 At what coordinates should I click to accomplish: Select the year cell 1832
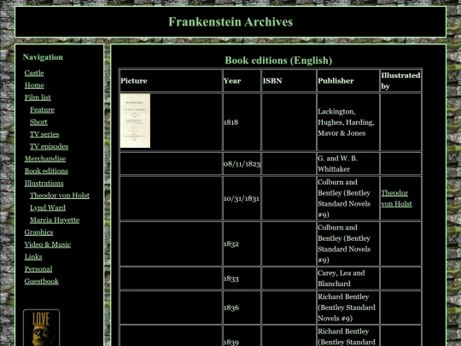pyautogui.click(x=242, y=243)
